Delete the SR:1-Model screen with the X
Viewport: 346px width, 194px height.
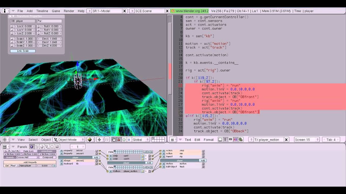tap(125, 11)
